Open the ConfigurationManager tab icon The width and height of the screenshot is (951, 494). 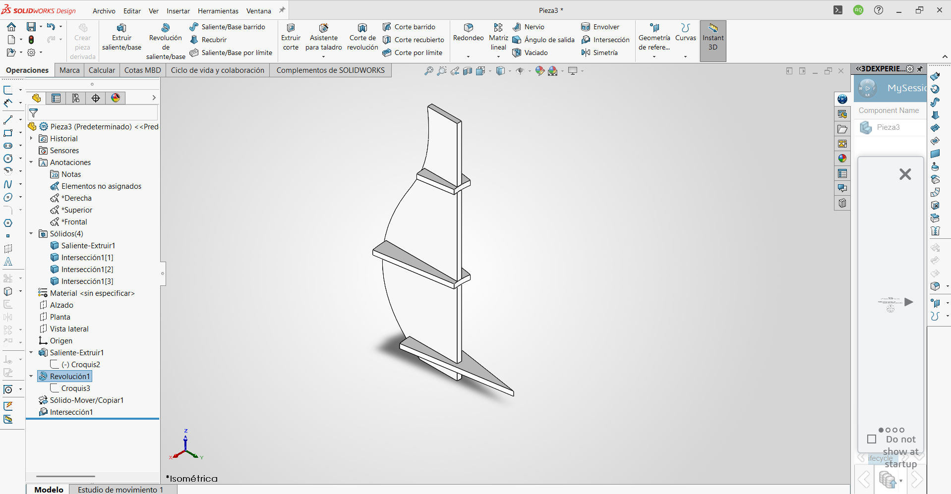(x=76, y=98)
